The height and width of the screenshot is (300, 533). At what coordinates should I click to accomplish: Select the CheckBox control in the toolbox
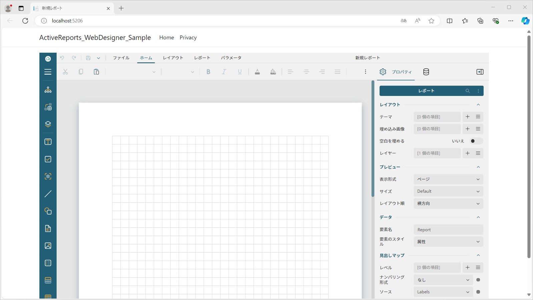(48, 159)
